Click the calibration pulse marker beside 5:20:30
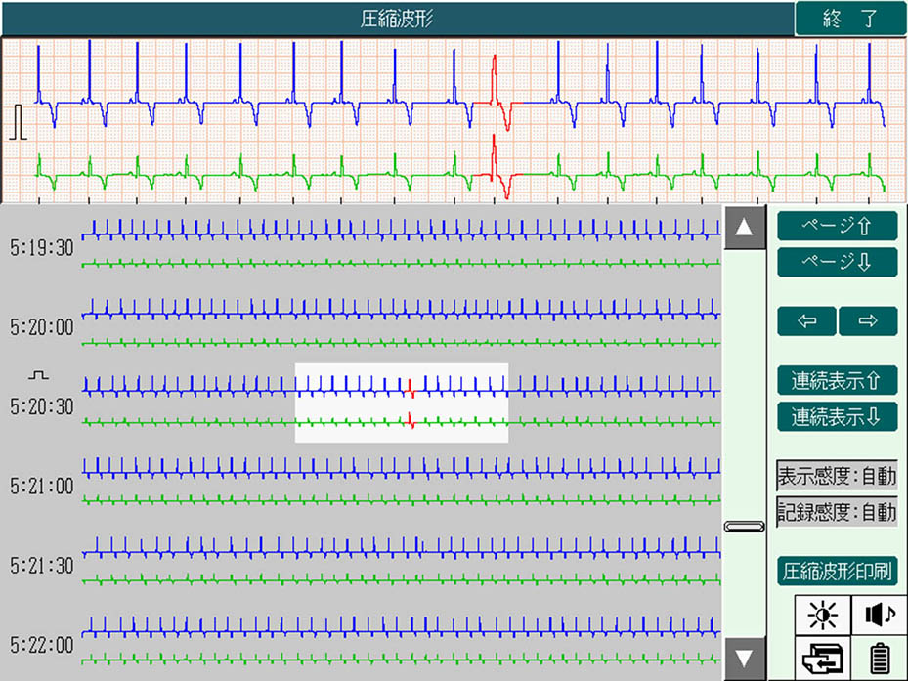908x681 pixels. [38, 375]
